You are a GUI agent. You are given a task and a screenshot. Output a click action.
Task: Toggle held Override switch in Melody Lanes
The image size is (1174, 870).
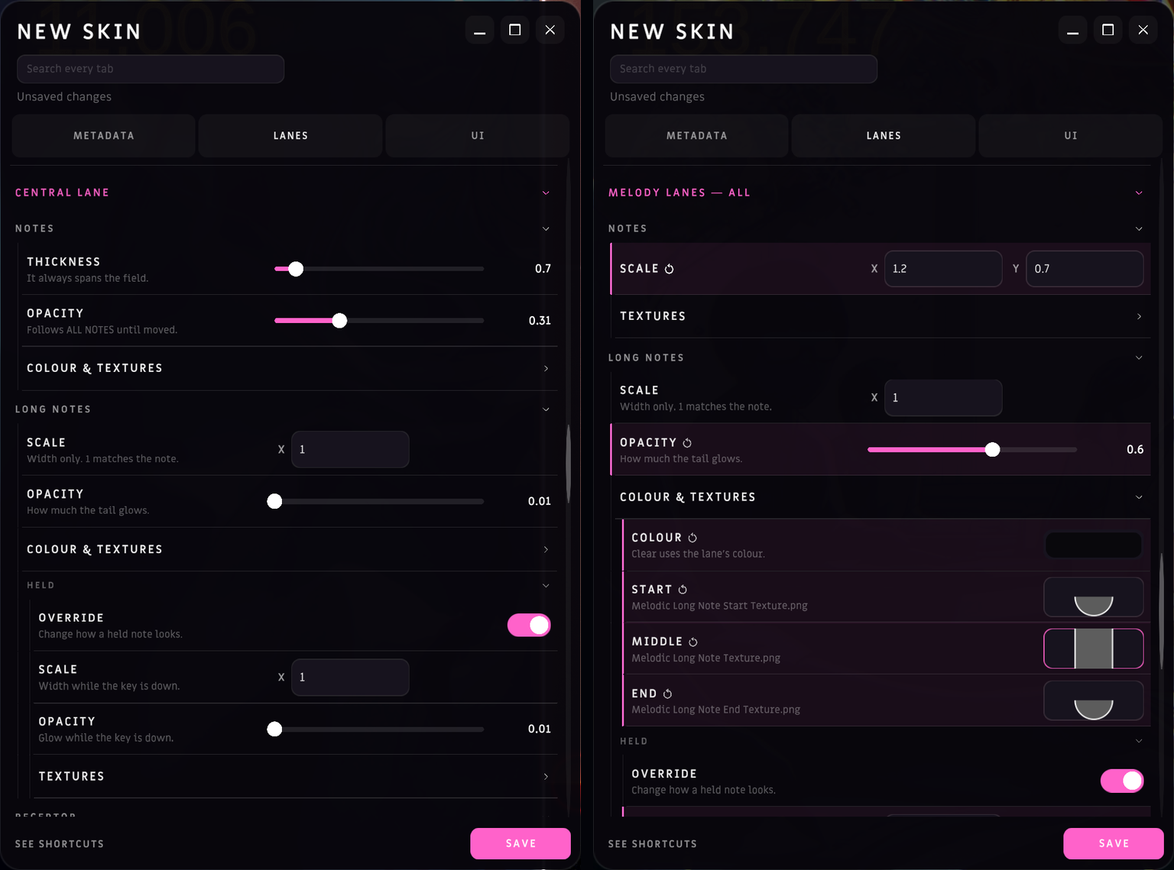coord(1122,781)
